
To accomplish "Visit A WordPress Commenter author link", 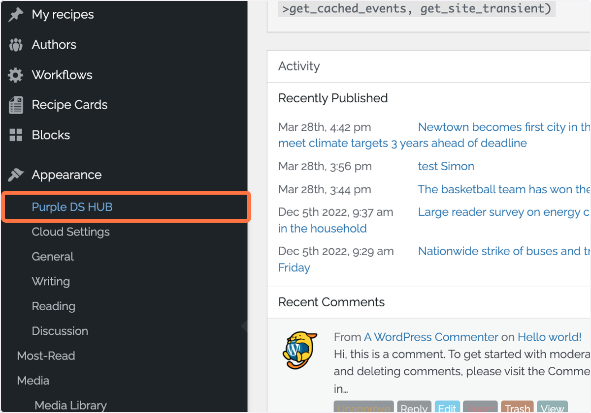I will [431, 337].
